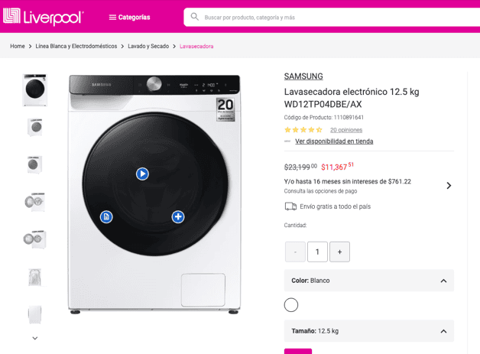The image size is (480, 354).
Task: Select the first washer thumbnail
Action: (x=35, y=90)
